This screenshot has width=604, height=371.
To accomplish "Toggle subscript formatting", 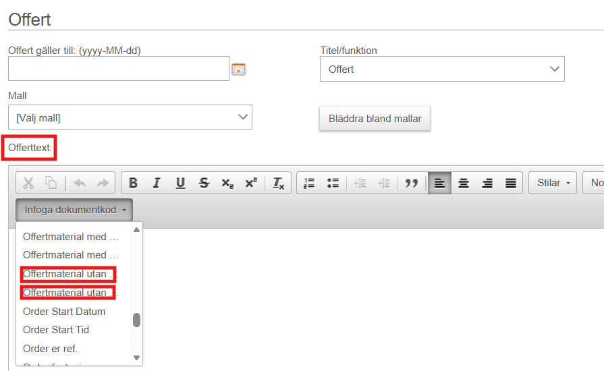I will point(227,183).
